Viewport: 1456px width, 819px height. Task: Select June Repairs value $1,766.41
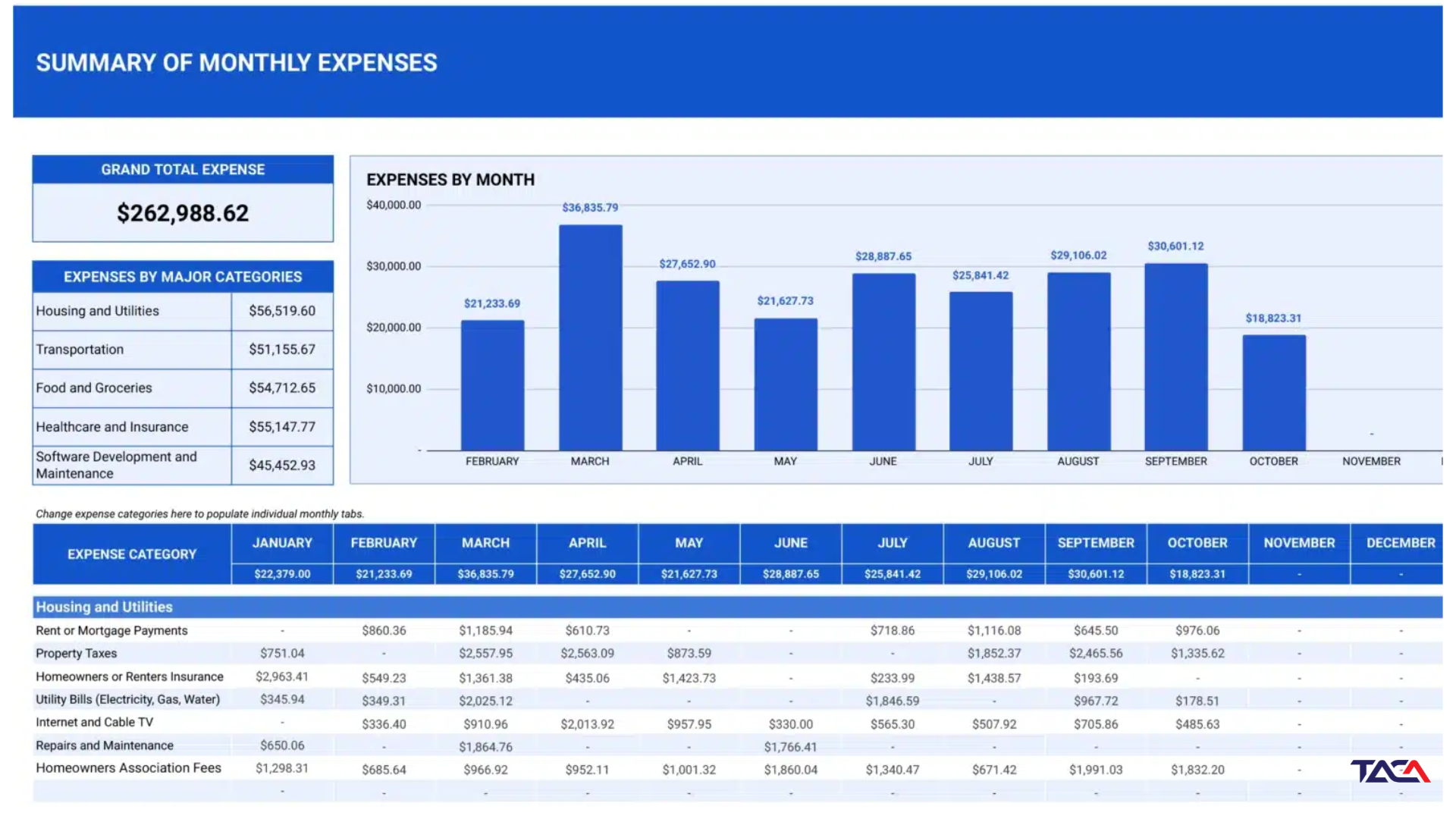[791, 747]
